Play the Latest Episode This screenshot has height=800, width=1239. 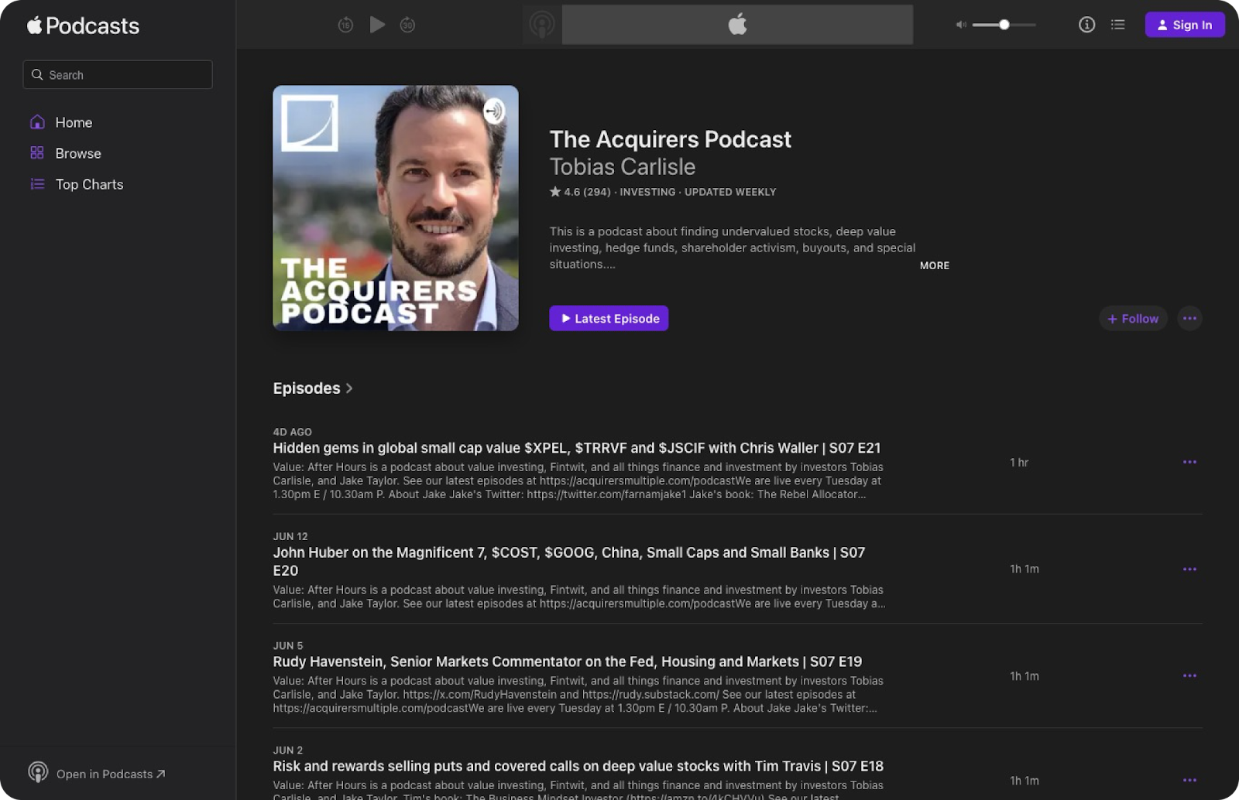coord(609,319)
